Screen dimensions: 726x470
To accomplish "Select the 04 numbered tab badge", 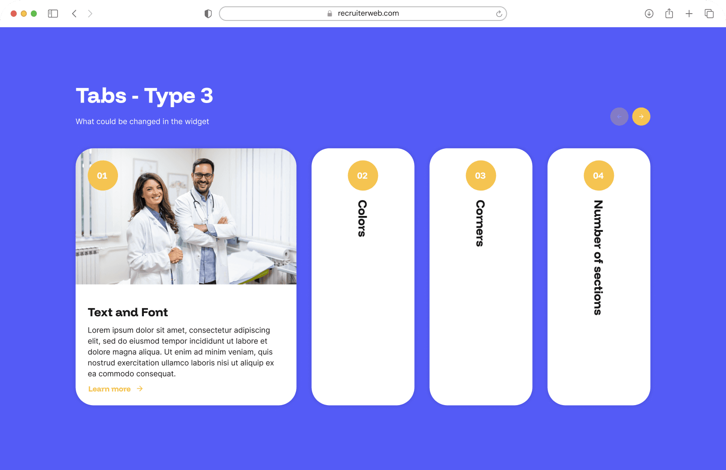I will 598,176.
